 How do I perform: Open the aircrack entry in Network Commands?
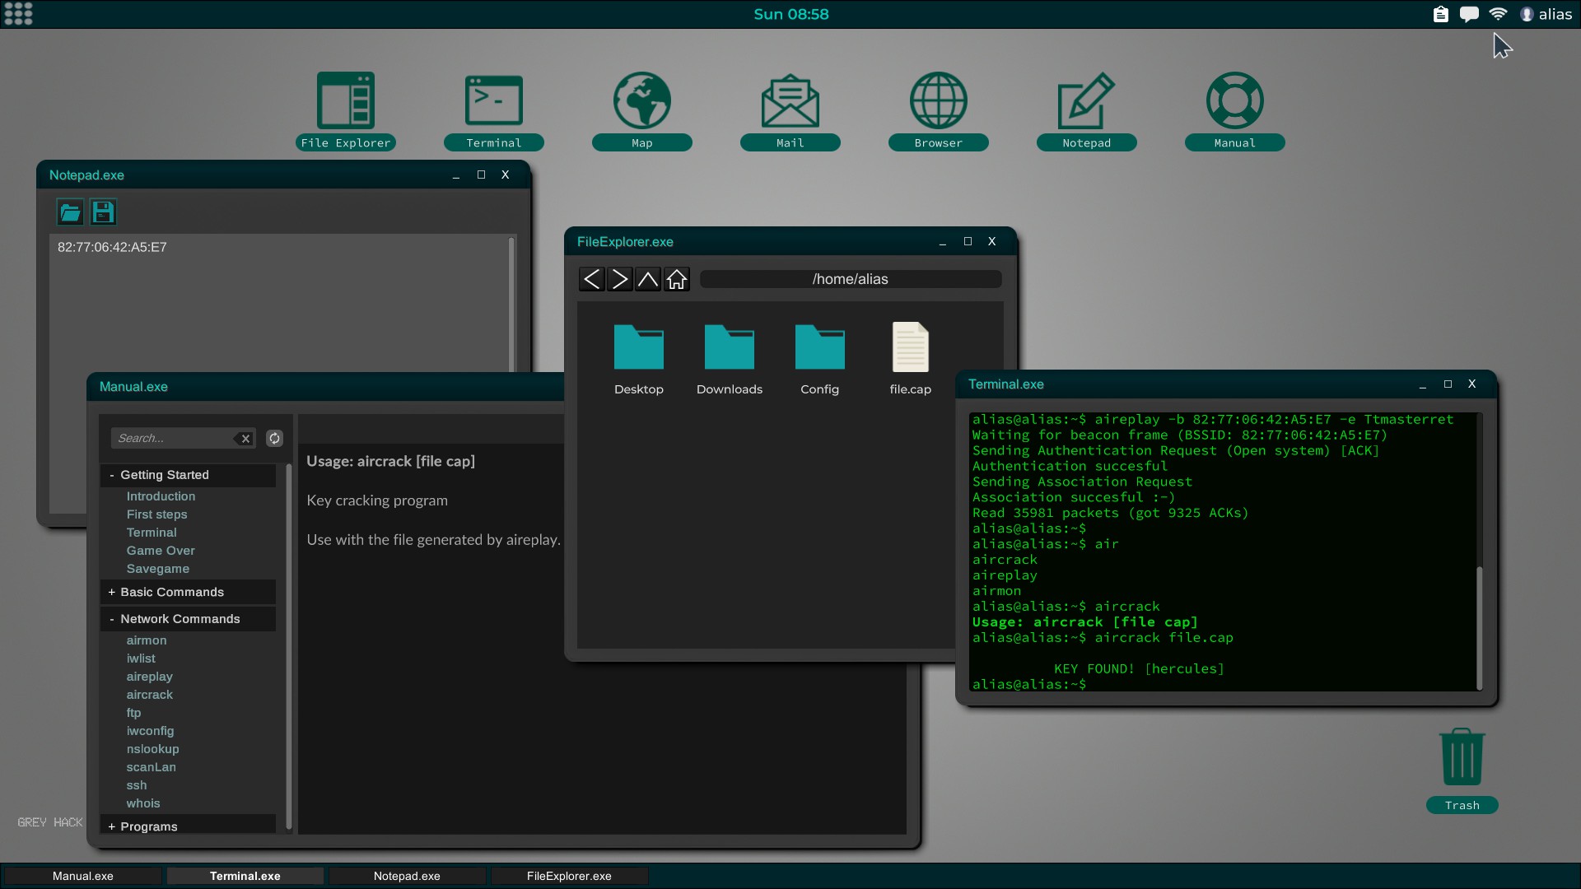(x=150, y=694)
